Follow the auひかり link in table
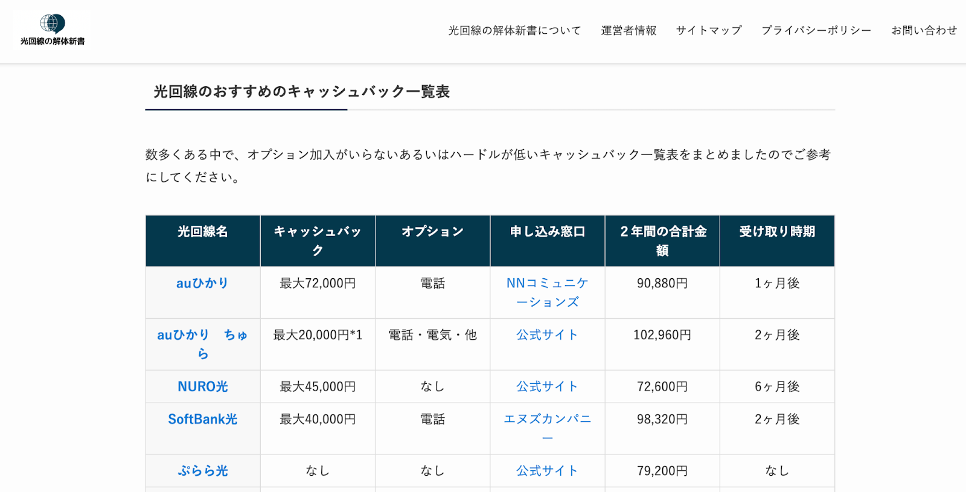This screenshot has height=492, width=966. click(202, 283)
